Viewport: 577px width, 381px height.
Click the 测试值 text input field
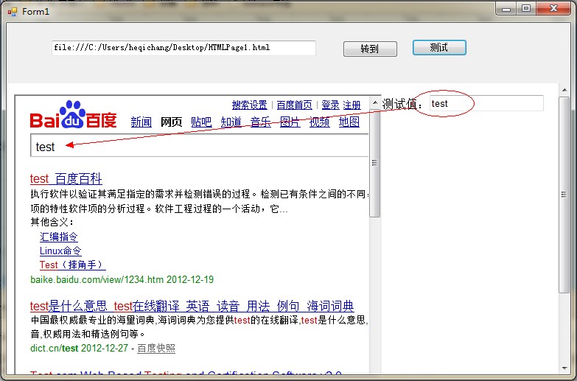(486, 103)
